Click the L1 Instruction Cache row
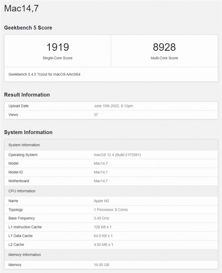This screenshot has width=222, height=273. coord(111,227)
